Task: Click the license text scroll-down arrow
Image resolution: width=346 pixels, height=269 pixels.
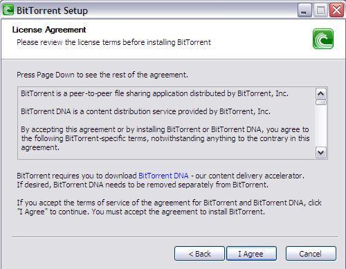Action: (321, 152)
